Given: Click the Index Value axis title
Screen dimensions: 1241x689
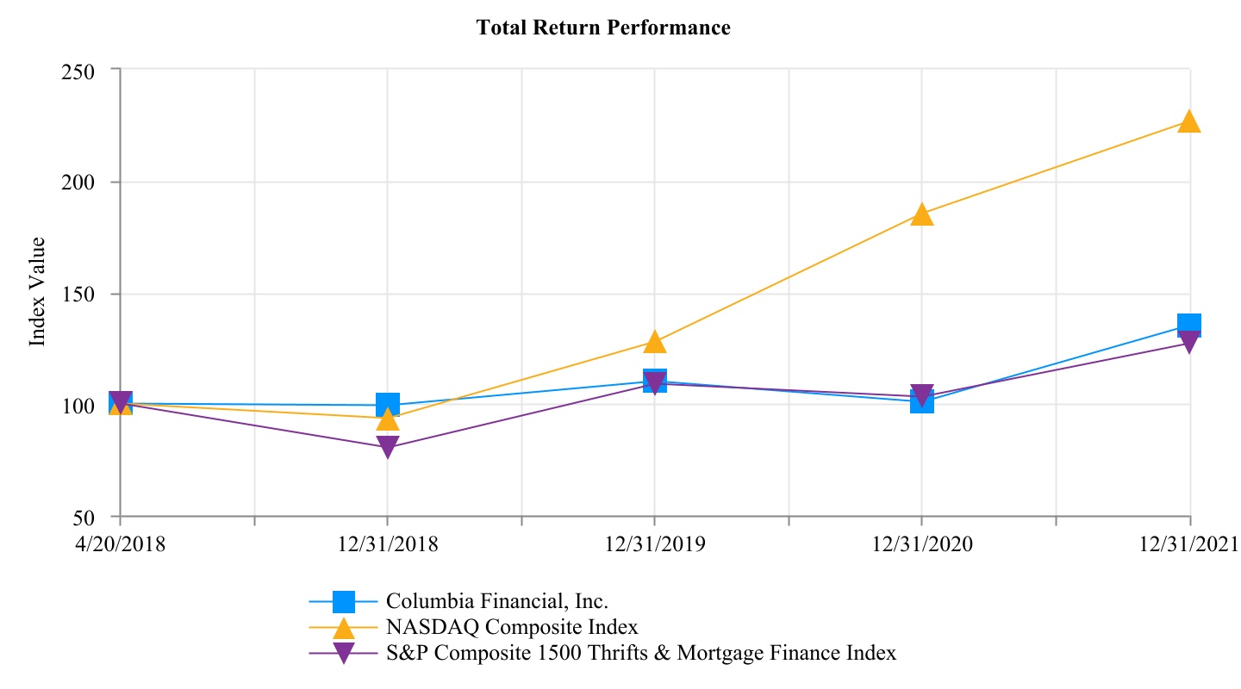Looking at the screenshot, I should 37,293.
